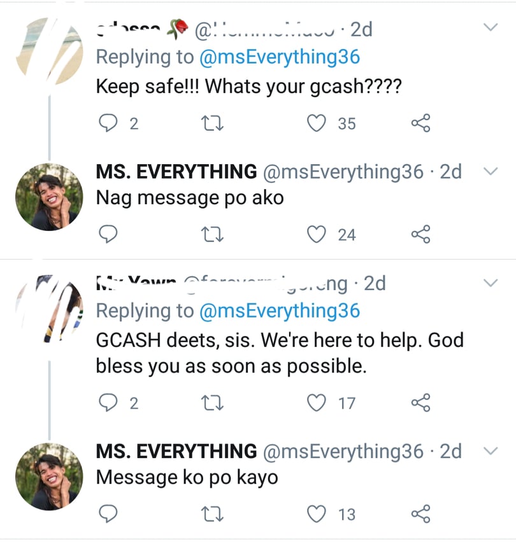Screen dimensions: 516x542
Task: Like the 'GCASH deets, sis' tweet
Action: point(317,403)
